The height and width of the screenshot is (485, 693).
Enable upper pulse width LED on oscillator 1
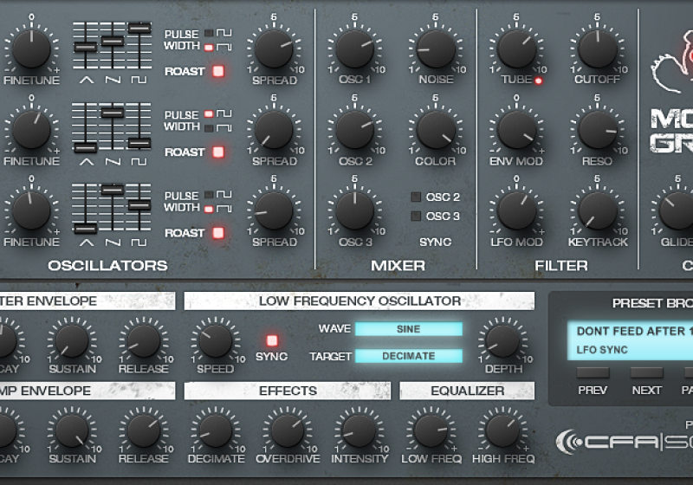tap(209, 33)
